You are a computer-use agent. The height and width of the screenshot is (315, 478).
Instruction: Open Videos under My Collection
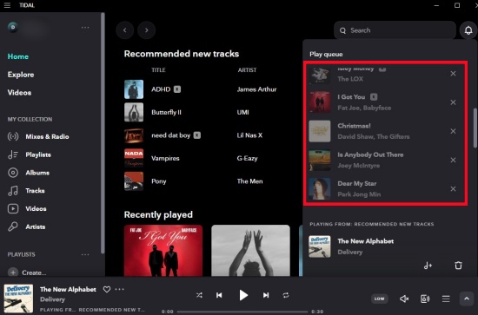coord(27,208)
